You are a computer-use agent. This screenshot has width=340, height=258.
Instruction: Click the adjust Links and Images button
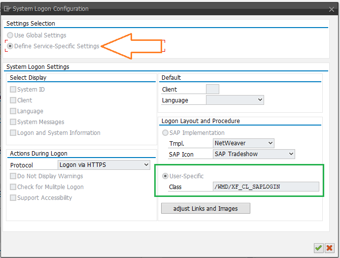pyautogui.click(x=205, y=209)
